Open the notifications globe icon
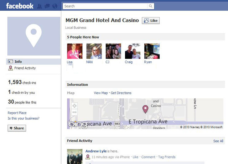This screenshot has width=228, height=164. coord(55,6)
